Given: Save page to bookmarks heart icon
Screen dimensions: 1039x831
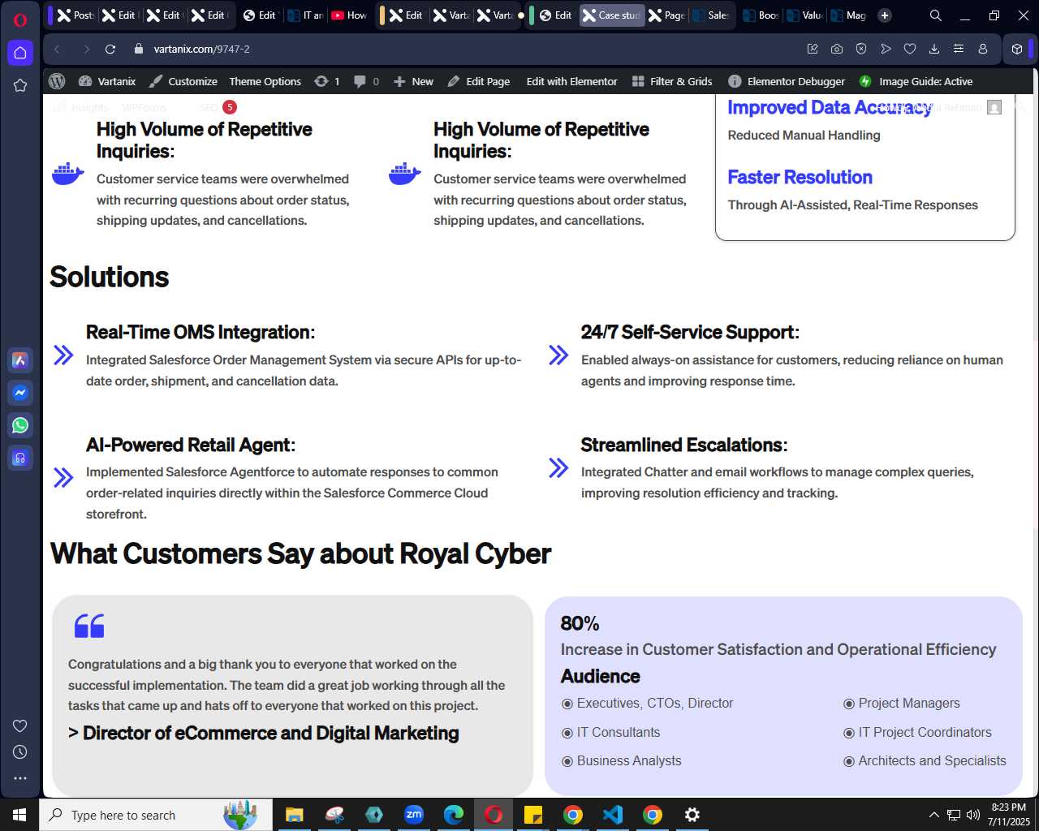Looking at the screenshot, I should [910, 49].
